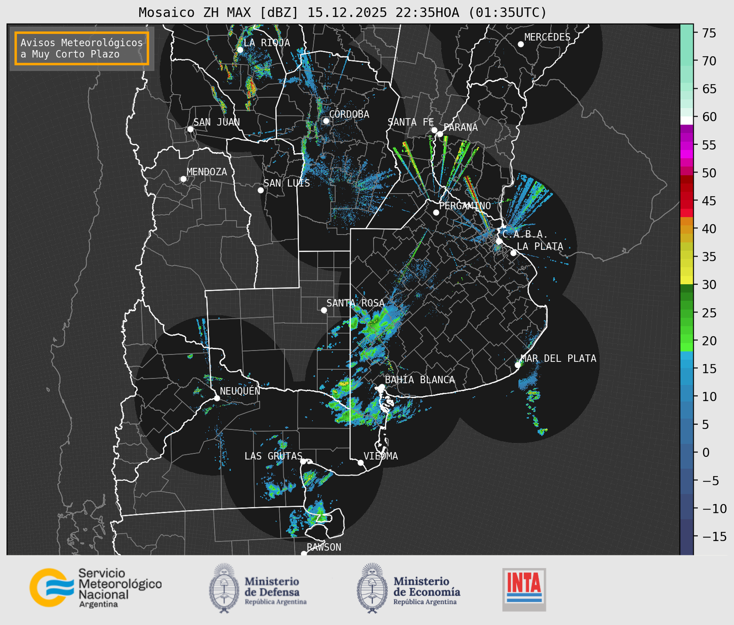Click the Mosaico ZH MAX title text
The height and width of the screenshot is (625, 734).
tap(342, 13)
